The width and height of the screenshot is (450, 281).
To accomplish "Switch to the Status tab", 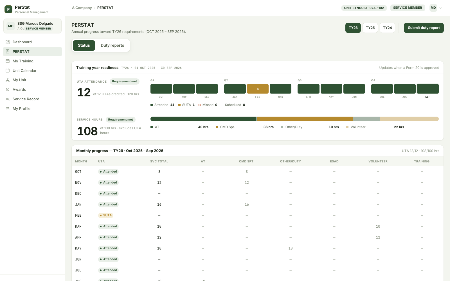I will [84, 46].
